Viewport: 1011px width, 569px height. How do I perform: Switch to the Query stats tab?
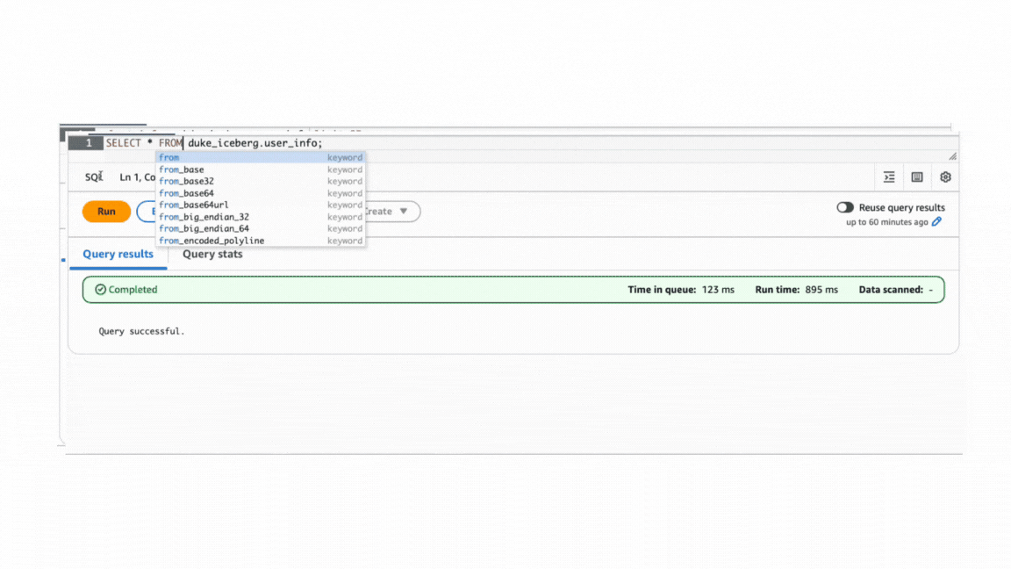point(212,254)
